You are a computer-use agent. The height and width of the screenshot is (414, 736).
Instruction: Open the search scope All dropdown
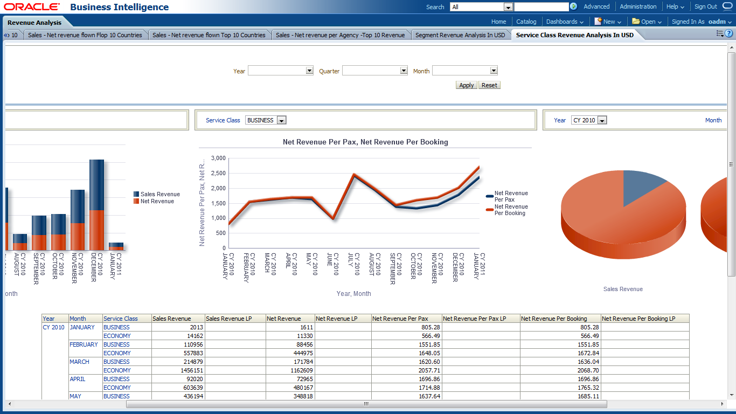pos(508,7)
